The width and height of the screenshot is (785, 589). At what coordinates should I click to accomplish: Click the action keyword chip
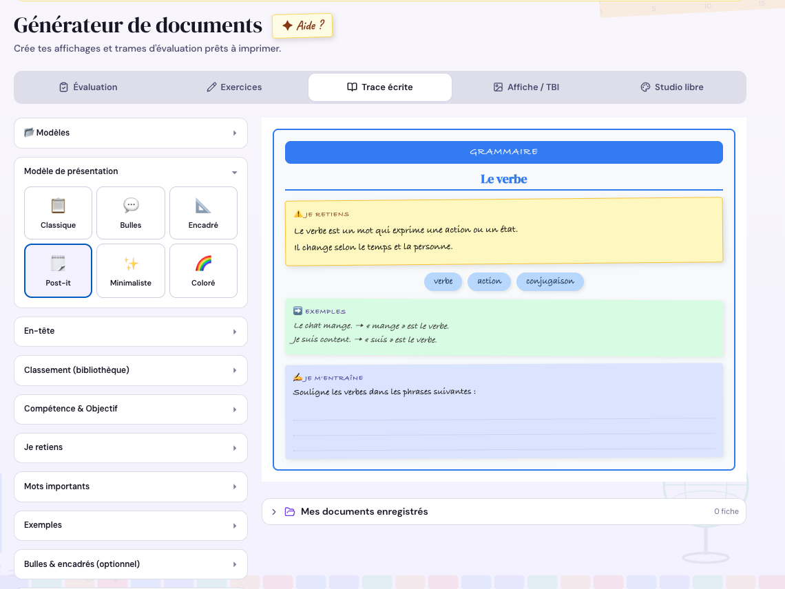(489, 281)
